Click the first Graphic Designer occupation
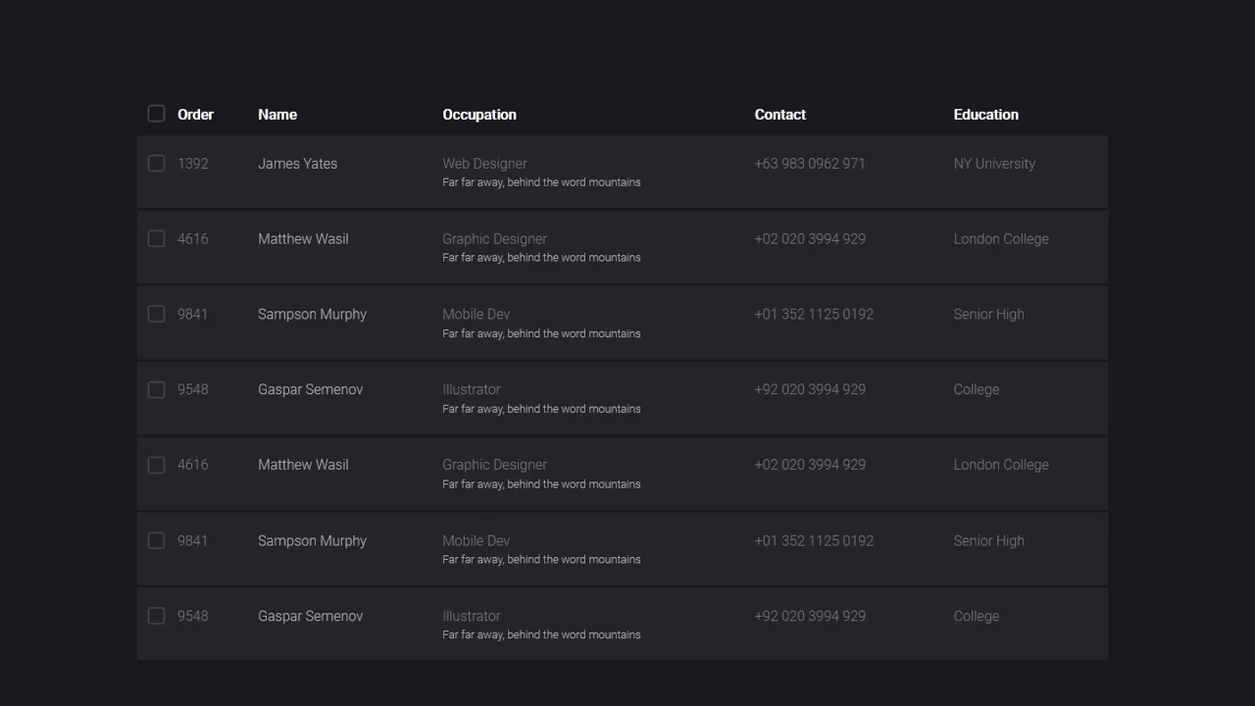The image size is (1255, 706). tap(495, 239)
